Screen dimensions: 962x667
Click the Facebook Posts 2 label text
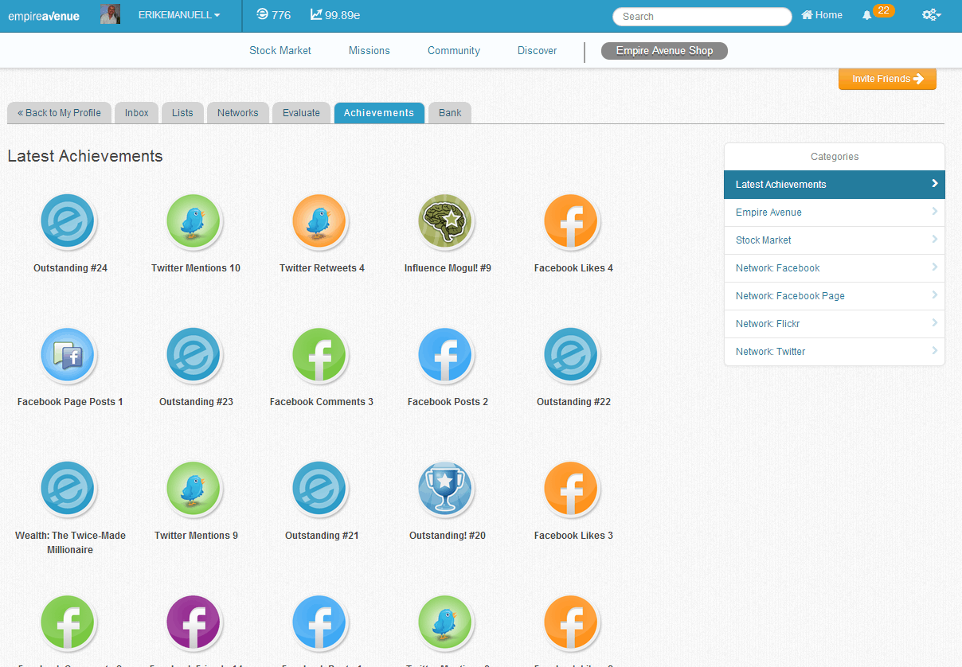[x=448, y=402]
